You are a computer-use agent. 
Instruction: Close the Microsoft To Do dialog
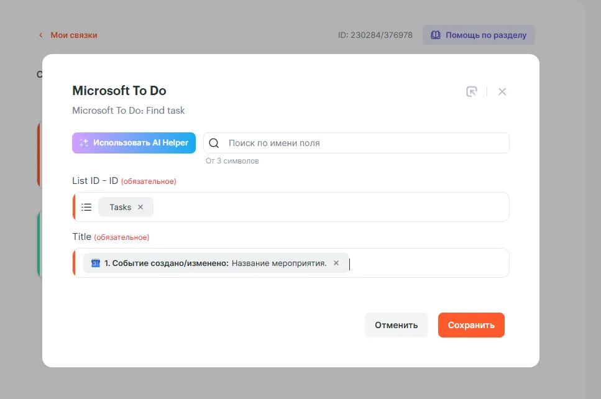[502, 91]
